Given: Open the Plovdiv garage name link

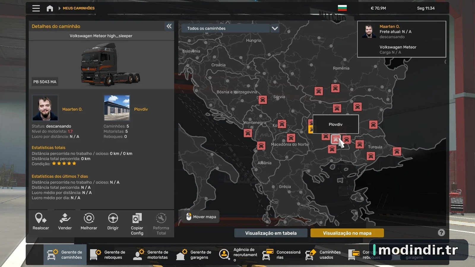Looking at the screenshot, I should 141,109.
